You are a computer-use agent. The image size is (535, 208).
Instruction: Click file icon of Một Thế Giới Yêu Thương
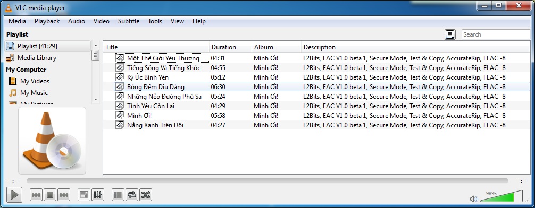tap(120, 58)
